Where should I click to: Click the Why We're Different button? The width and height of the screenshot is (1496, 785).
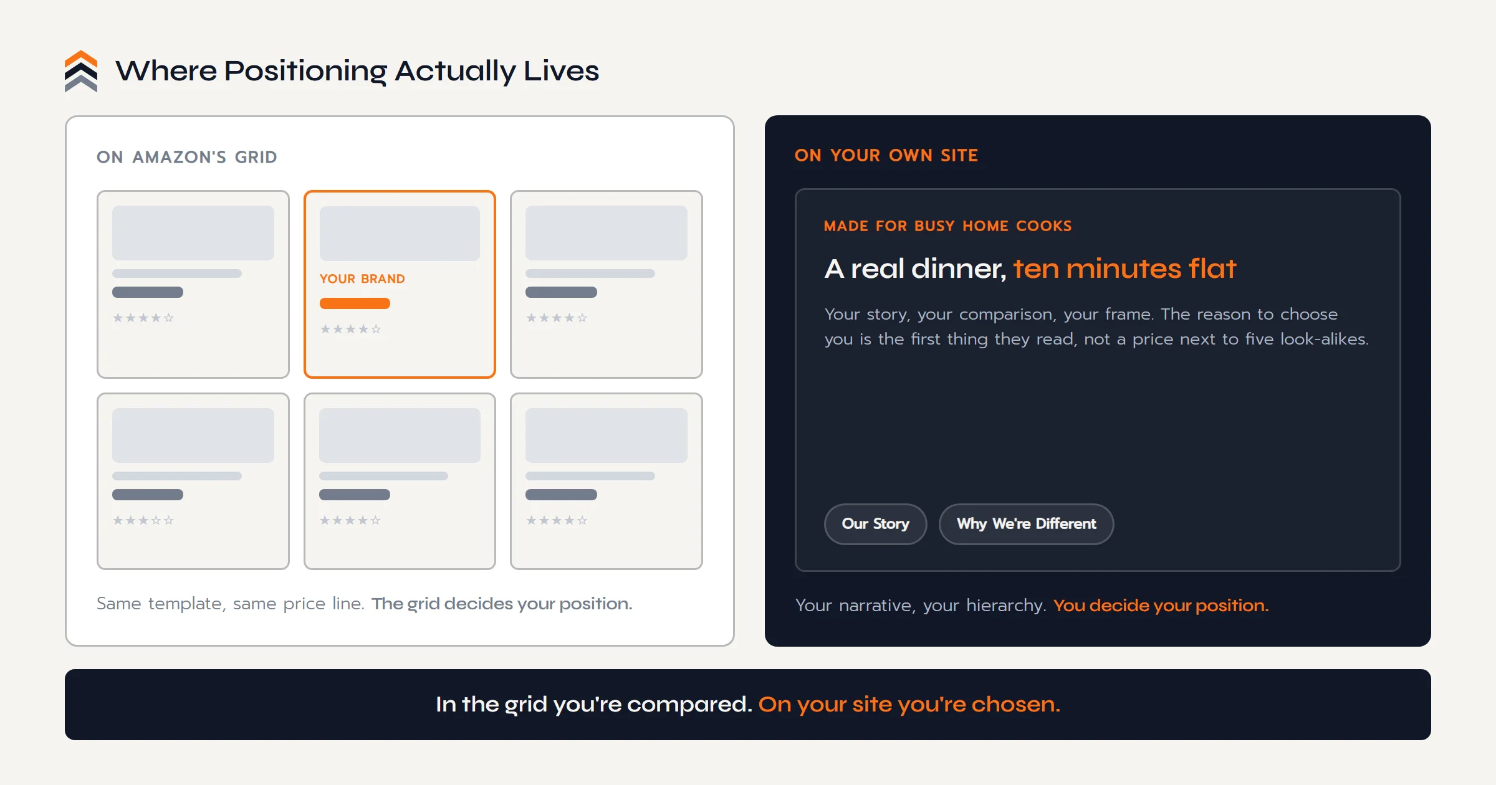click(1026, 524)
